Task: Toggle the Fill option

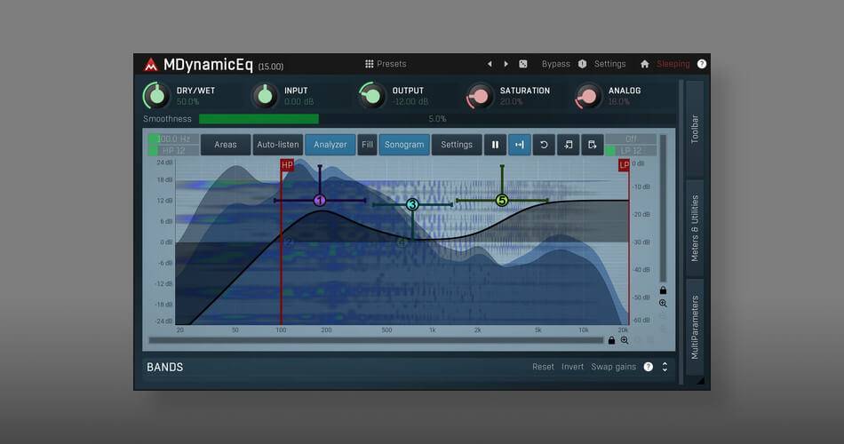Action: 367,145
